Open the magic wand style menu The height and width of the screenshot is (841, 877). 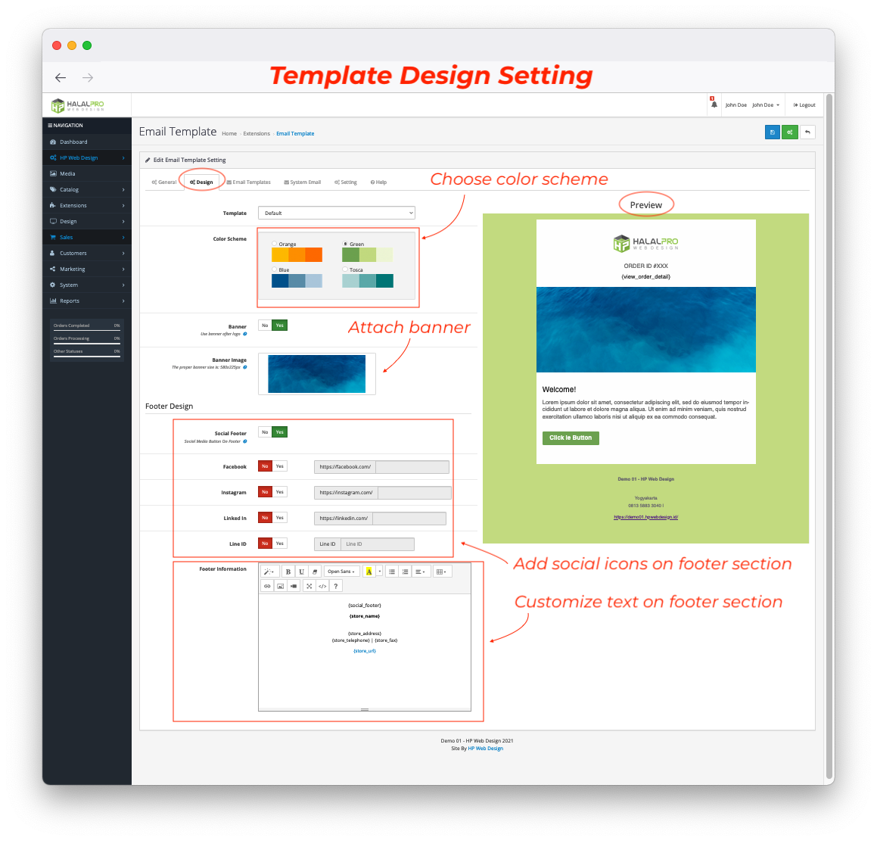click(x=269, y=572)
